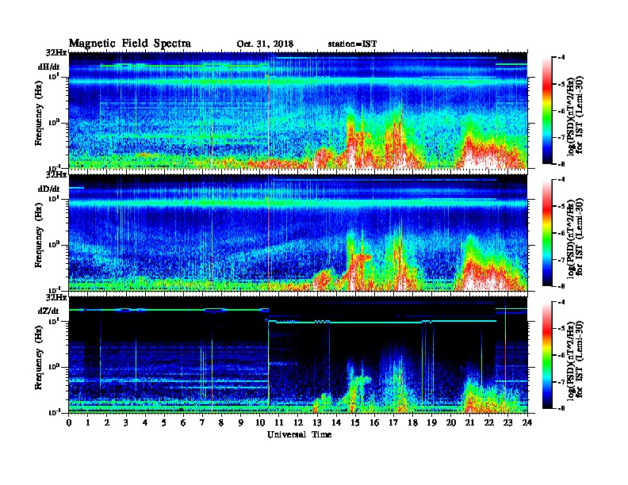Click the "log(PSD)(nT^2/Hz)" color bar caption of the dH/dt panel
Image resolution: width=628 pixels, height=485 pixels.
(571, 116)
